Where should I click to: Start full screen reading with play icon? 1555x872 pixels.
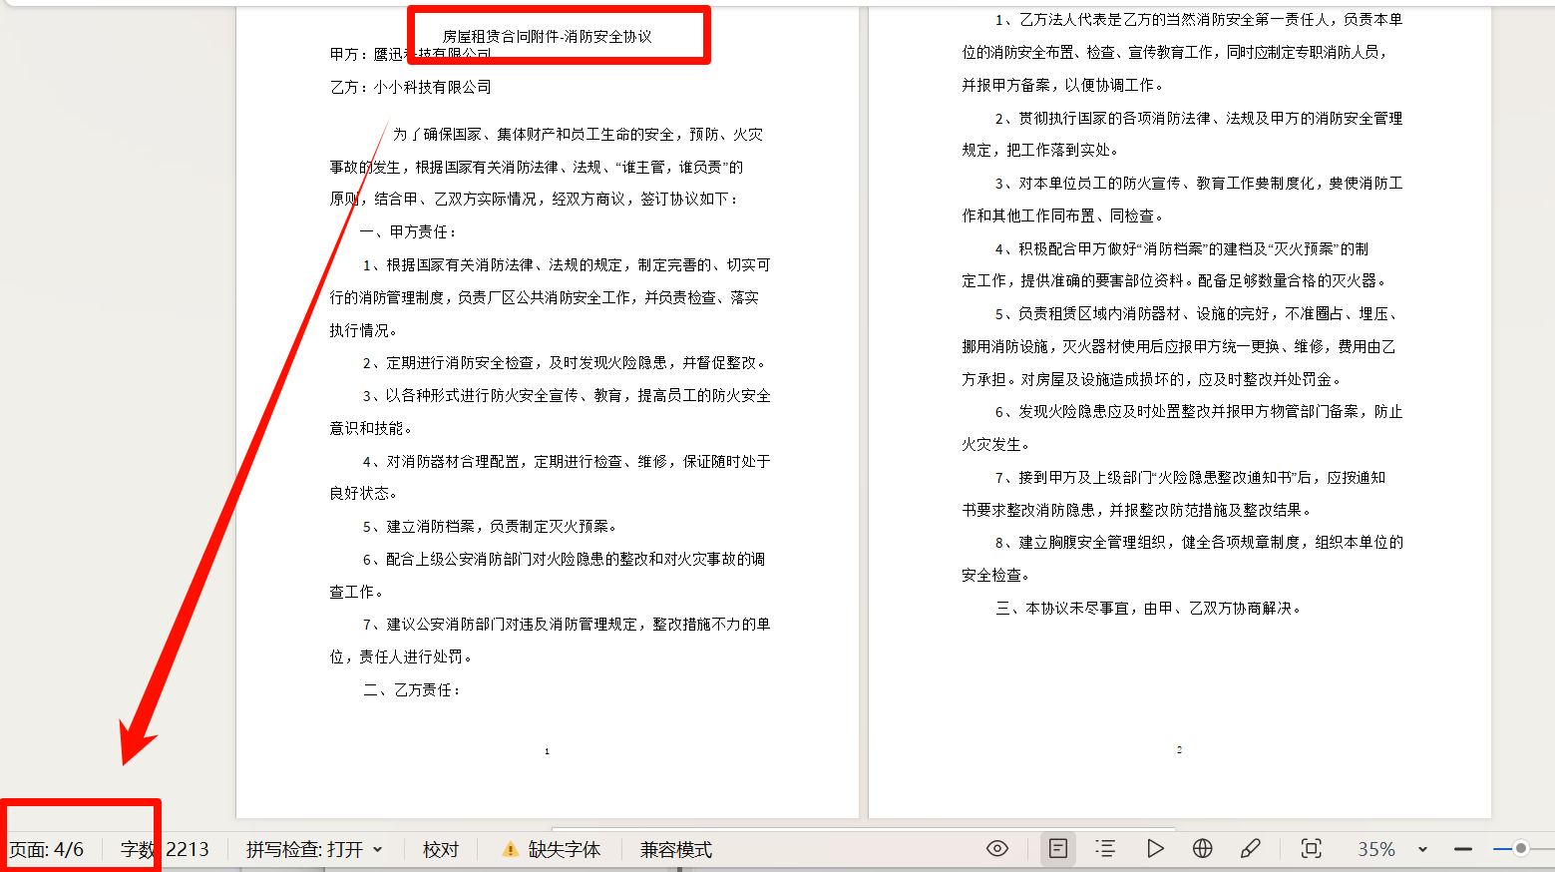pos(1154,849)
